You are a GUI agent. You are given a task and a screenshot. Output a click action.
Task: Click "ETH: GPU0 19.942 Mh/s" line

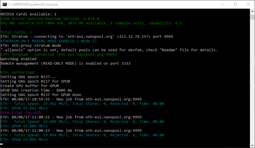(24, 108)
